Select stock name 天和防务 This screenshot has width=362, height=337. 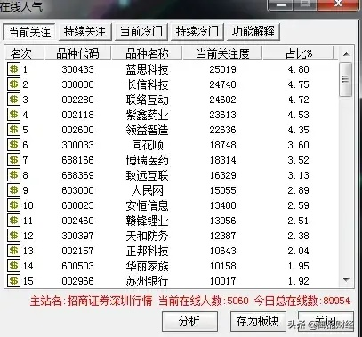(x=147, y=236)
